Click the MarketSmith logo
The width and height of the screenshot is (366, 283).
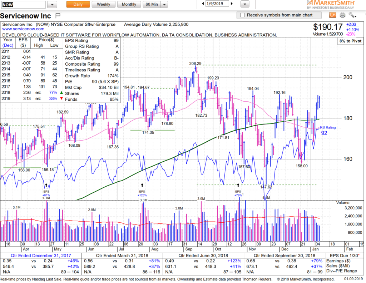click(331, 4)
